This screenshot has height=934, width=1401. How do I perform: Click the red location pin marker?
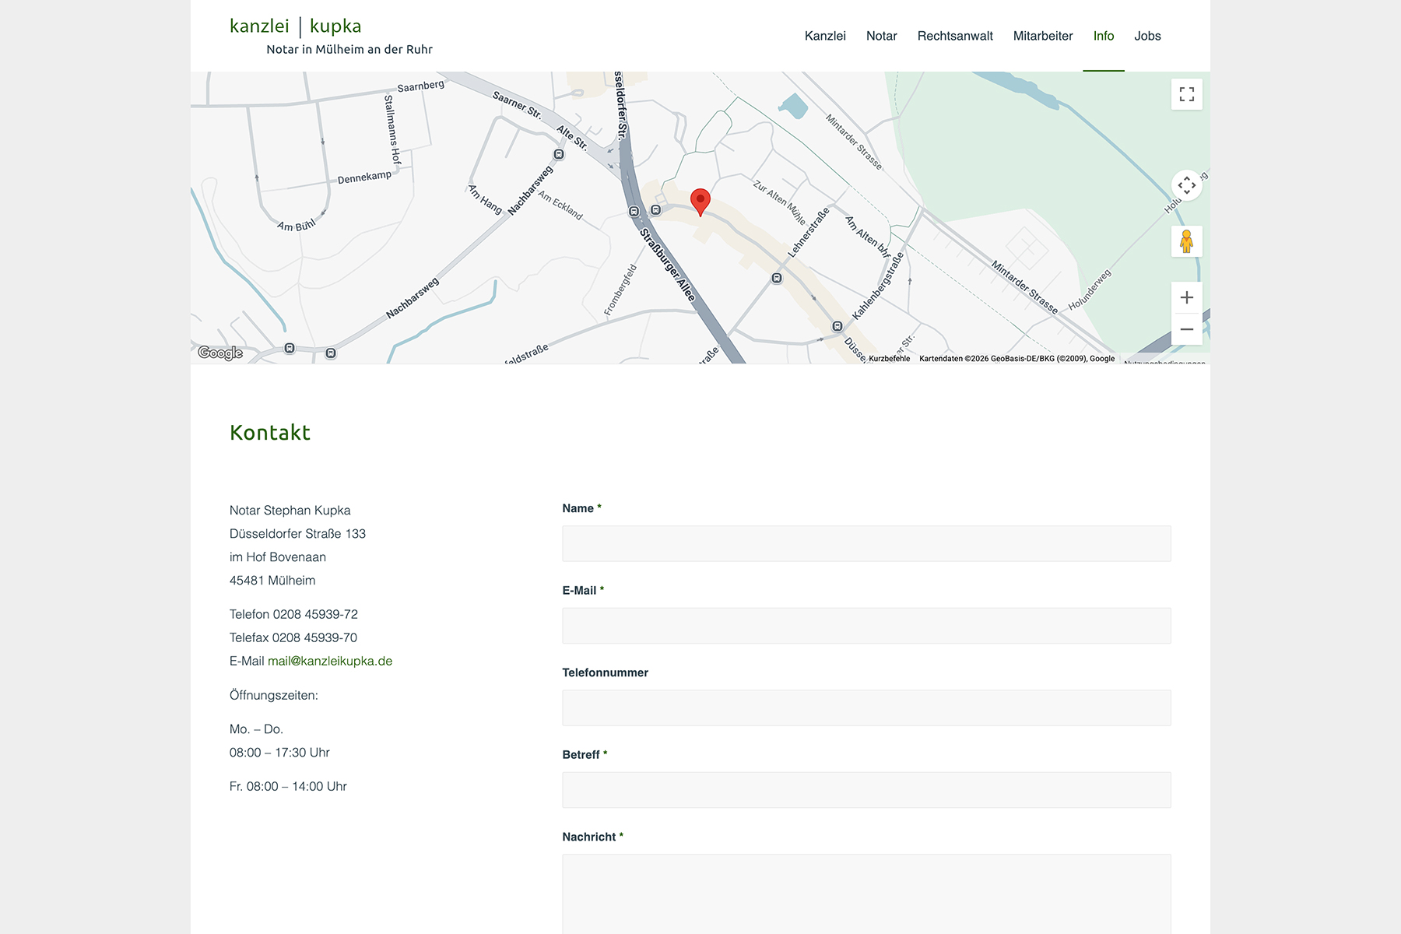point(700,201)
